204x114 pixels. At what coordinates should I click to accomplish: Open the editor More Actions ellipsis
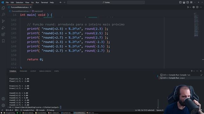click(201, 7)
